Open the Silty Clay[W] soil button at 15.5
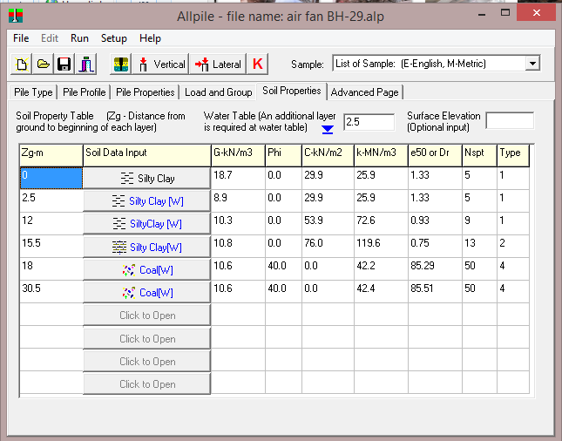This screenshot has width=562, height=441. (x=147, y=247)
